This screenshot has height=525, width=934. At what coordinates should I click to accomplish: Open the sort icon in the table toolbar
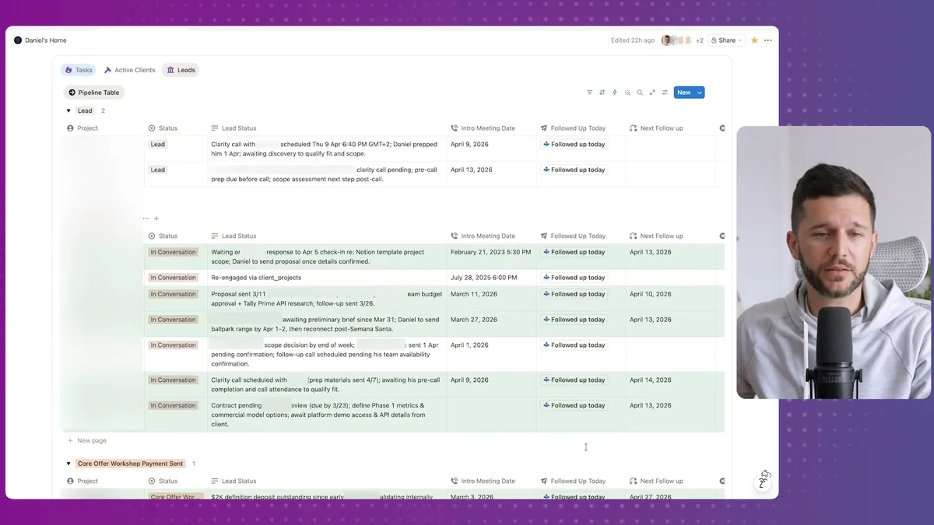[602, 92]
